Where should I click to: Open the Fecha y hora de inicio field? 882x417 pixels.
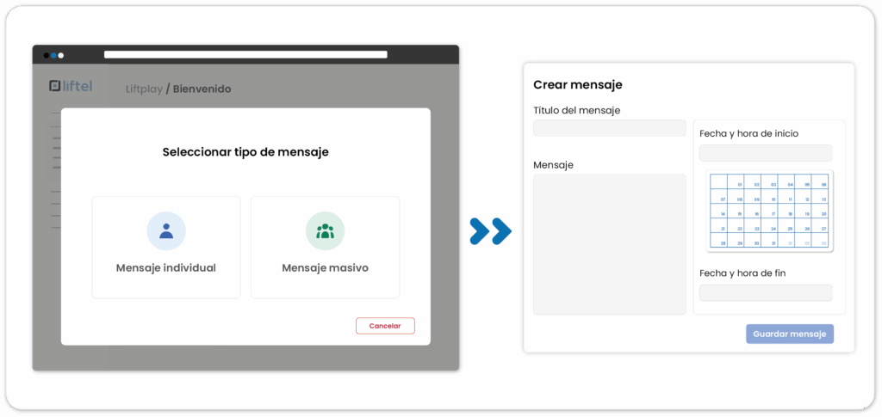click(766, 153)
